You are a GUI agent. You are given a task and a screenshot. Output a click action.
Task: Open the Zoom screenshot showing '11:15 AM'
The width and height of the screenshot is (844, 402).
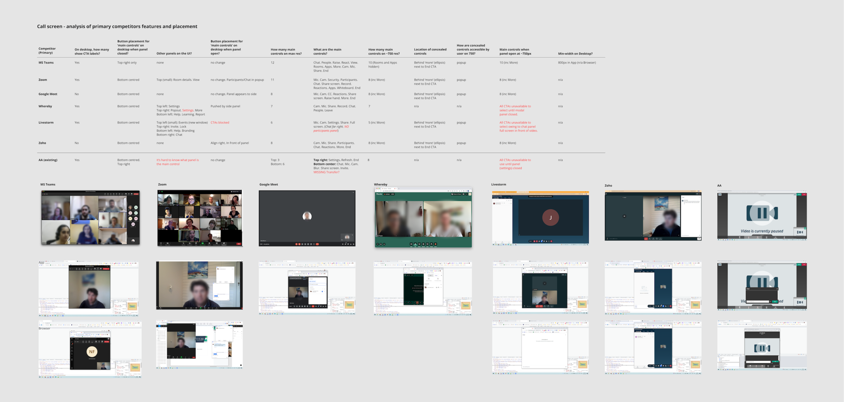coord(199,345)
